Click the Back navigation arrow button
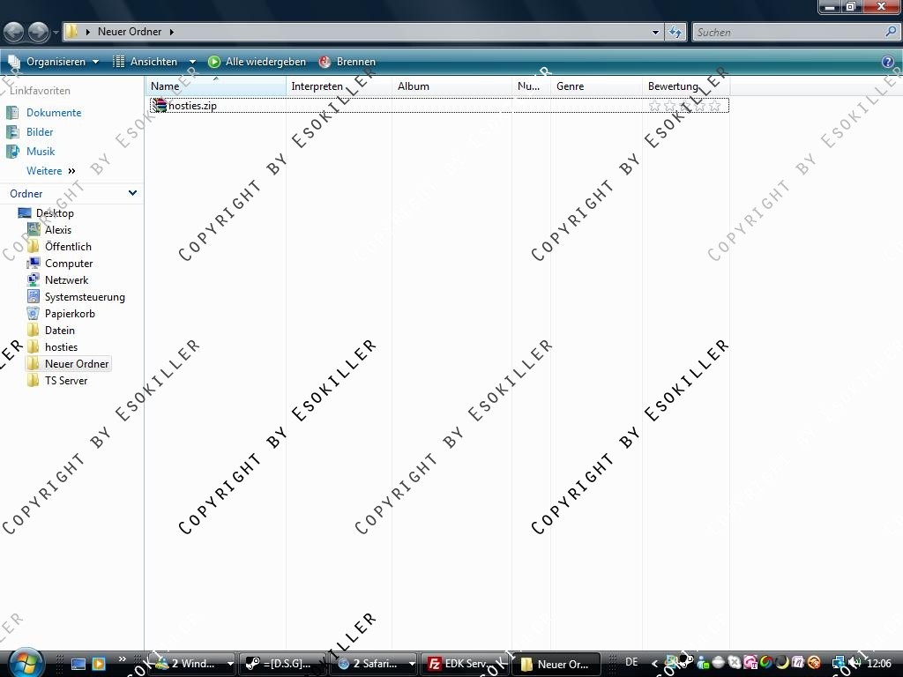The height and width of the screenshot is (677, 903). coord(13,32)
